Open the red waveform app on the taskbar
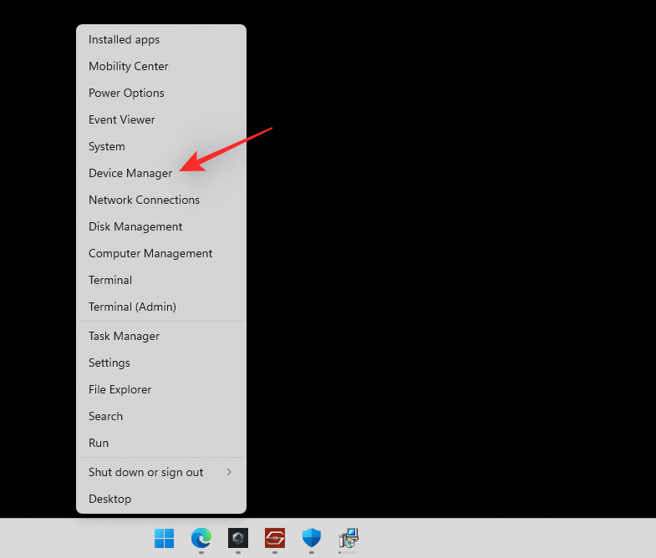Image resolution: width=656 pixels, height=558 pixels. (275, 538)
